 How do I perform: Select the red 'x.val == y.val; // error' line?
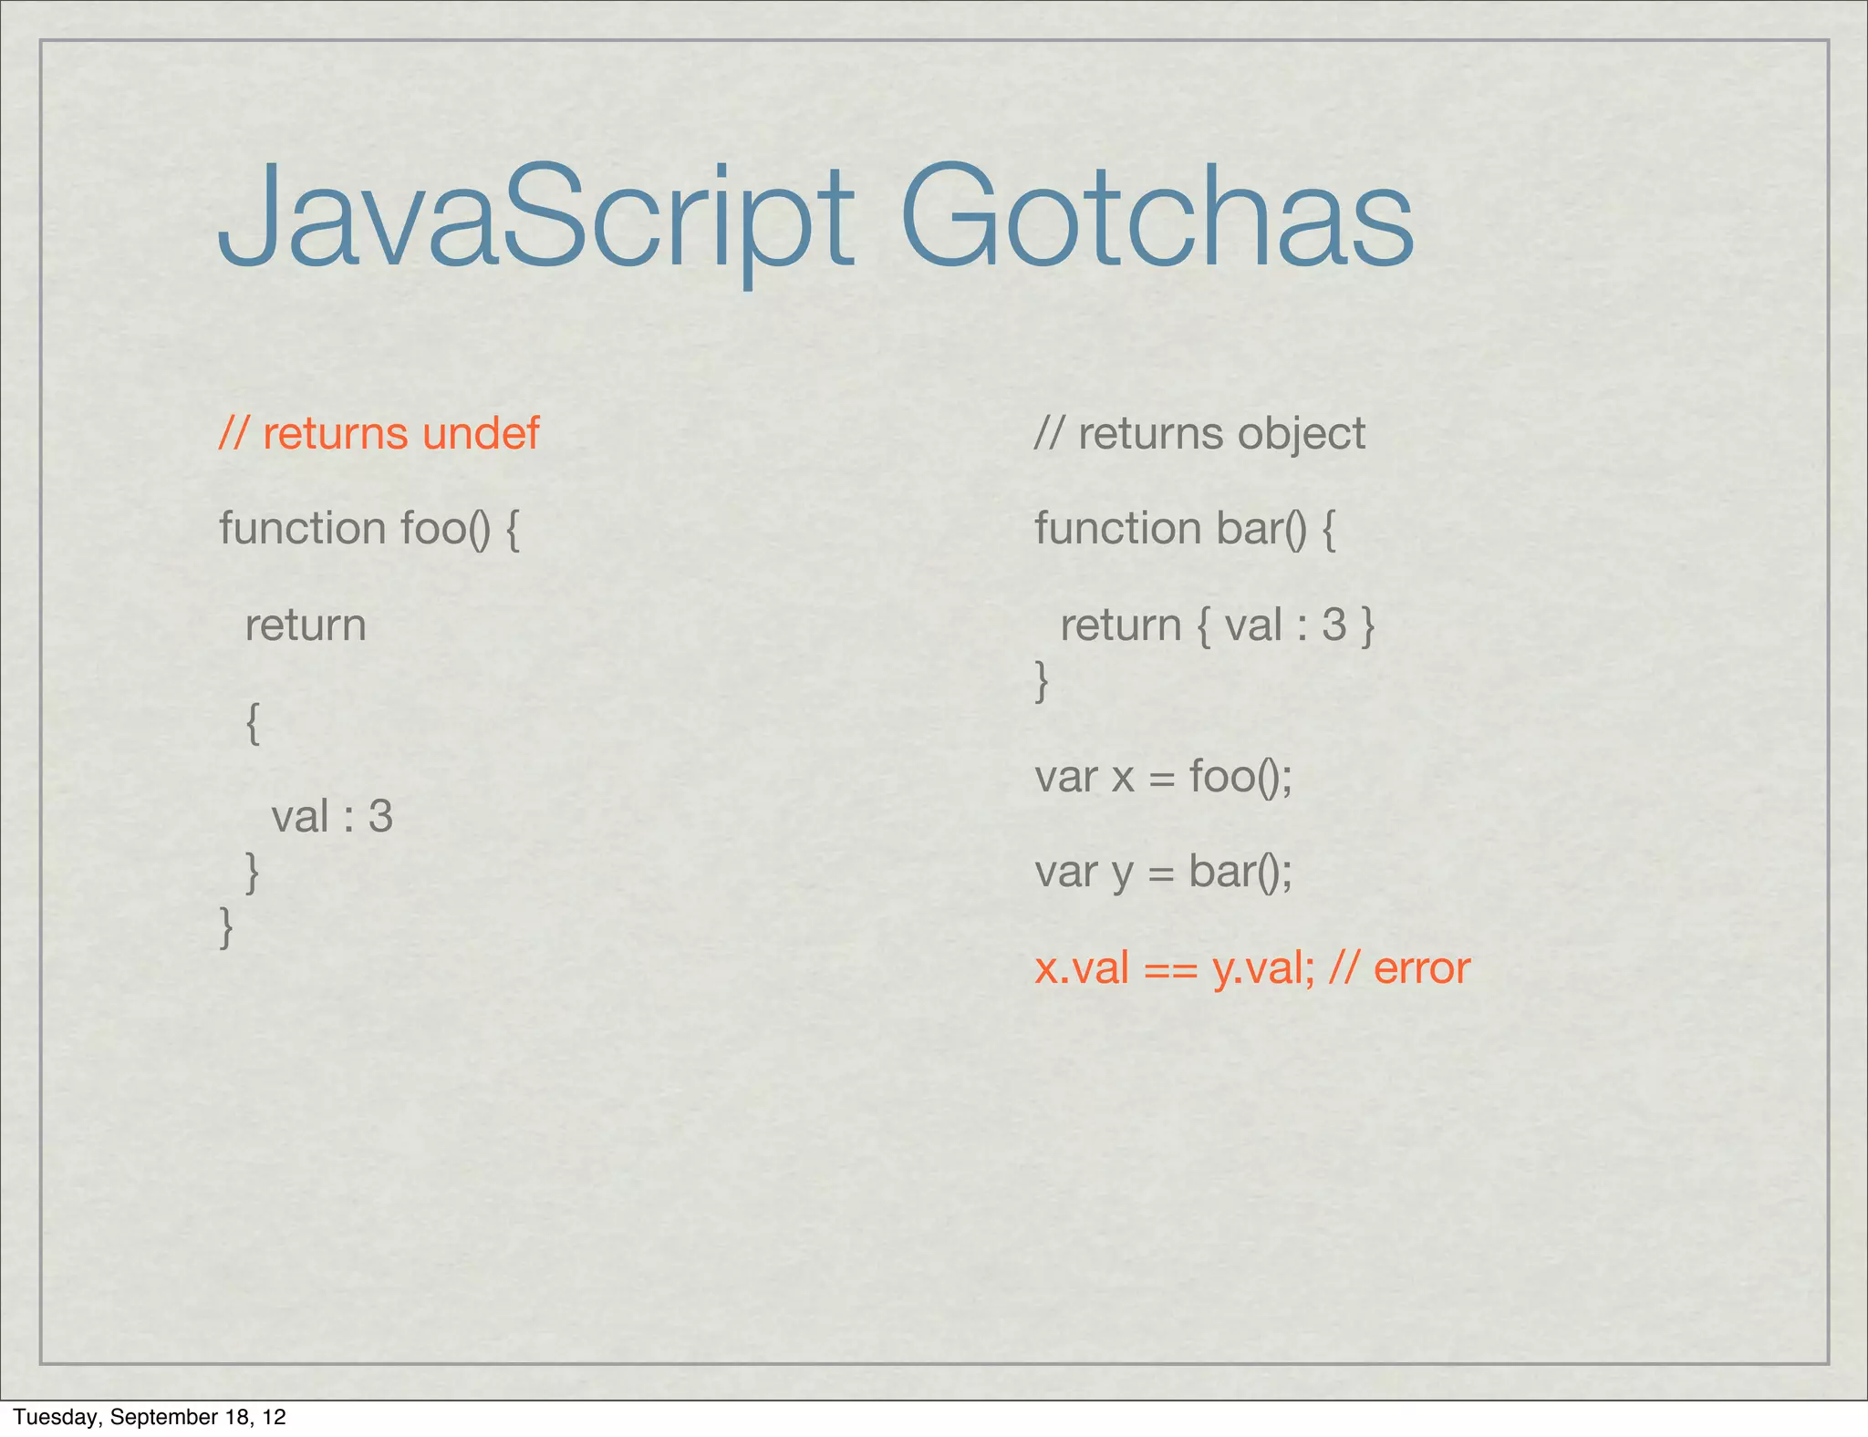point(1252,968)
